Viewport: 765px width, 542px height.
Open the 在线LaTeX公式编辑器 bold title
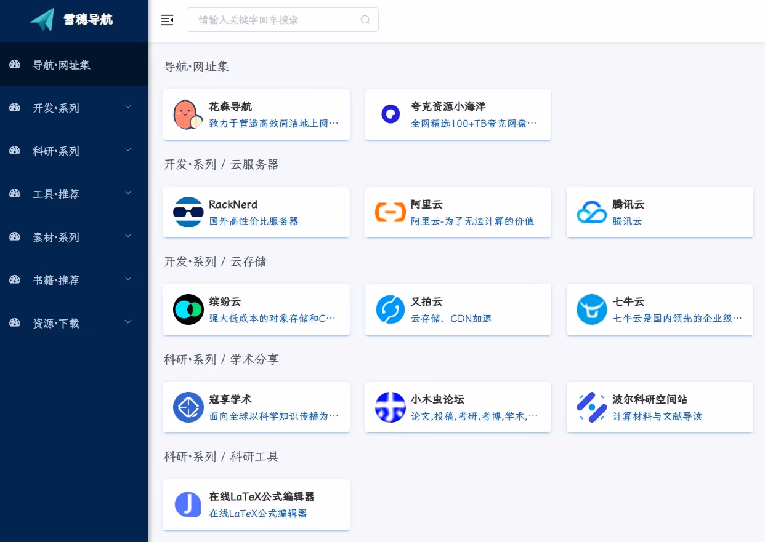click(x=262, y=497)
